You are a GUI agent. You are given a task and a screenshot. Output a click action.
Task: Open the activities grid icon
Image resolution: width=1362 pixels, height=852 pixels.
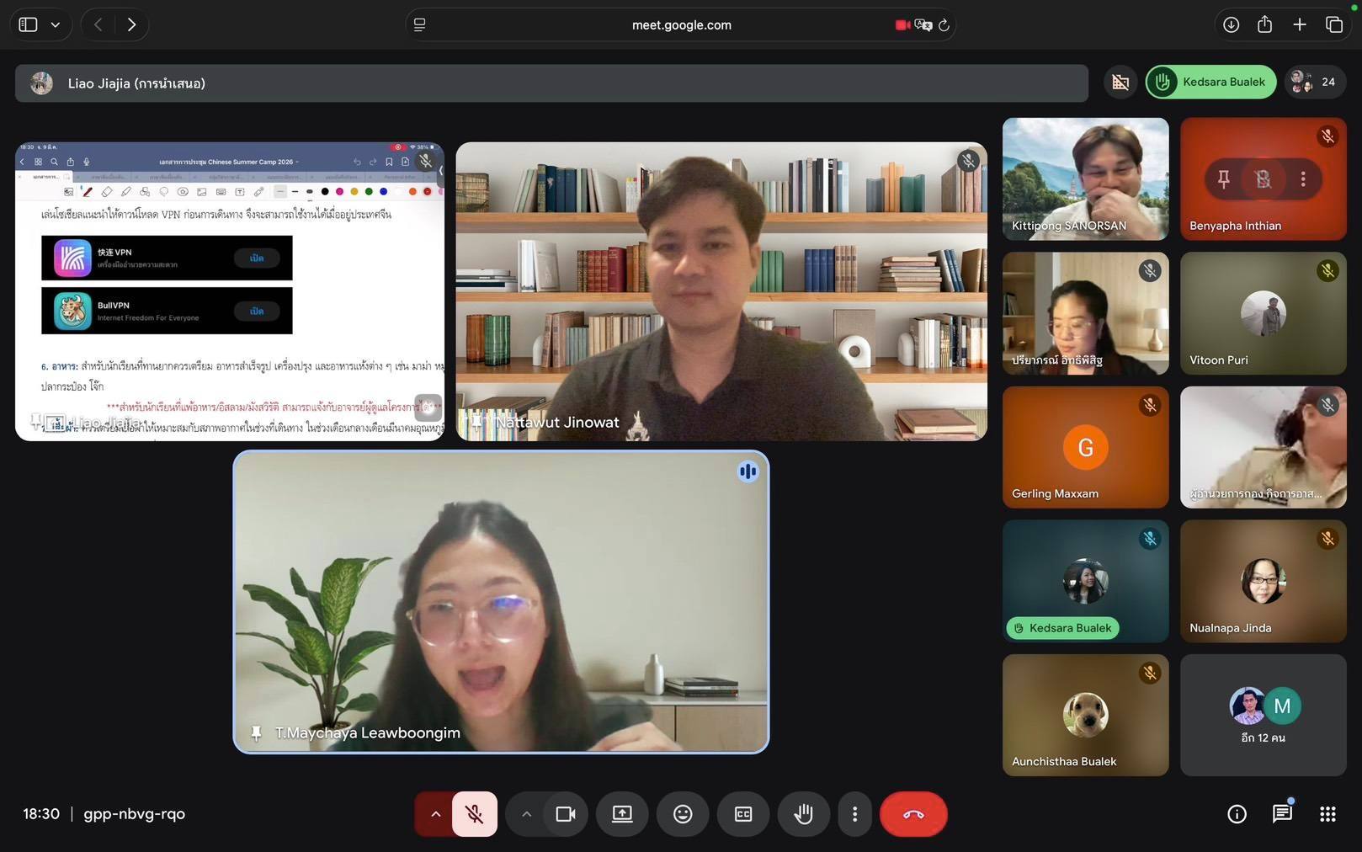(1327, 814)
